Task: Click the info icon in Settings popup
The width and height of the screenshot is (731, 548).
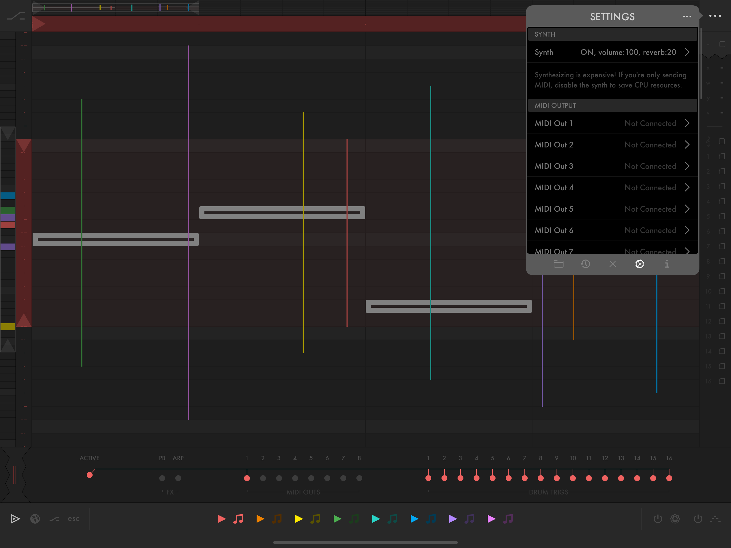Action: coord(667,264)
